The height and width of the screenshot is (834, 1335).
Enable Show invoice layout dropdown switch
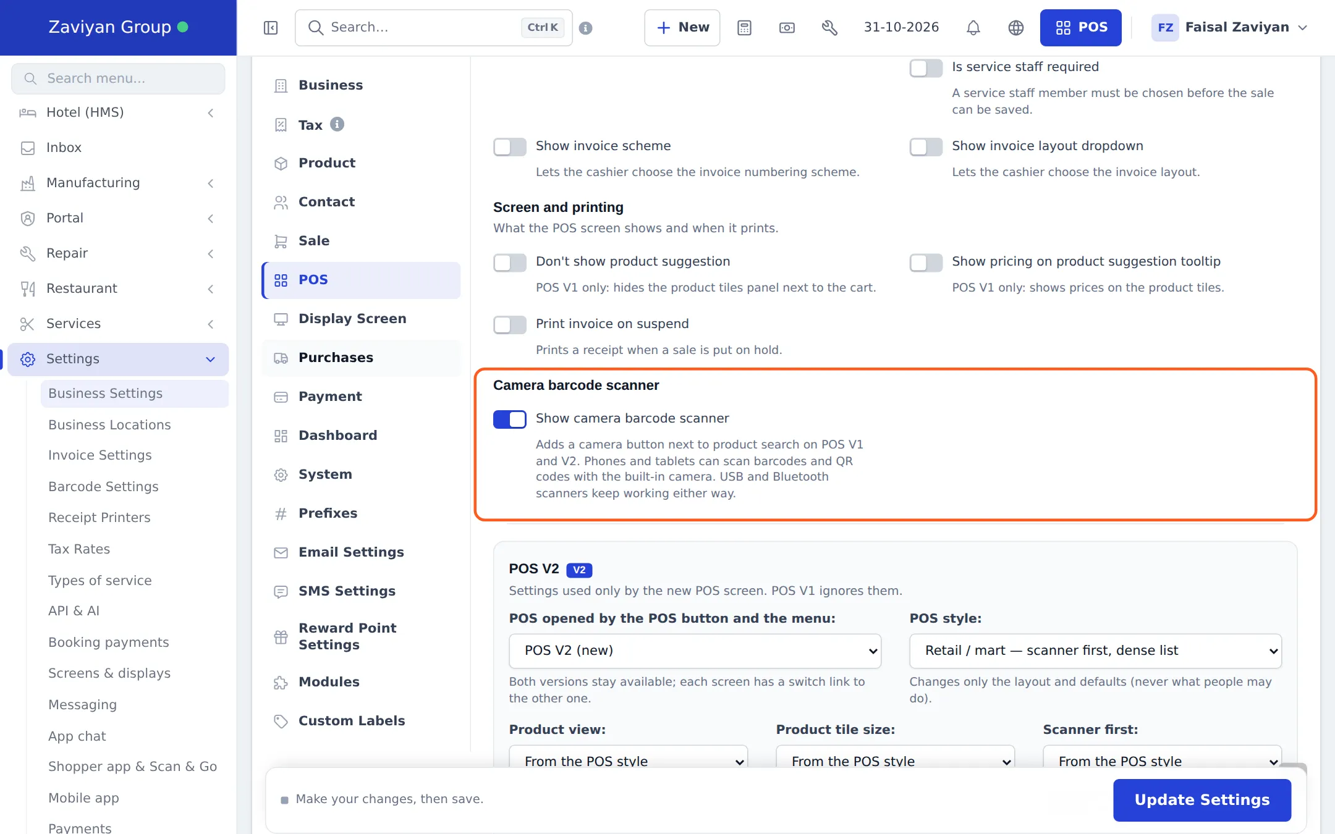point(926,146)
